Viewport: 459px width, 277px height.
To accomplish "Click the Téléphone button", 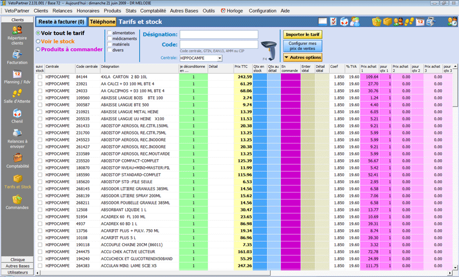I will coord(102,22).
